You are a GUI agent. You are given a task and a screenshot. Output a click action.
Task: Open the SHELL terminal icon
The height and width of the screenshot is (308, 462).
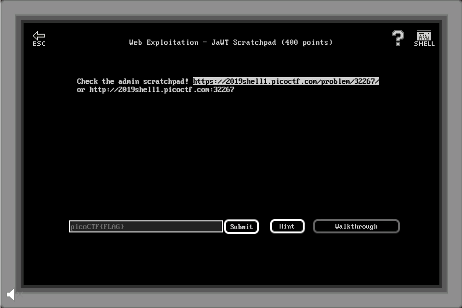tap(424, 38)
